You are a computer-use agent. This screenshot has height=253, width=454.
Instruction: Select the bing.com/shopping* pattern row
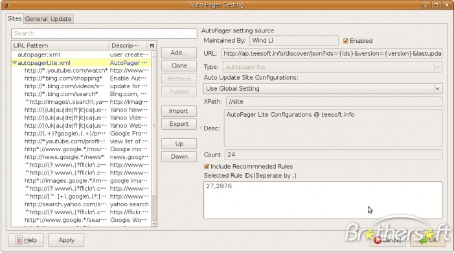click(82, 78)
